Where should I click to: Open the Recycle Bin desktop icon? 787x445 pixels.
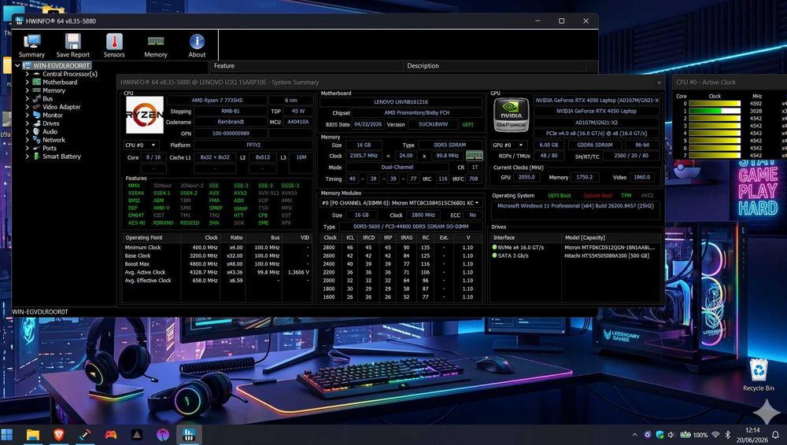(x=759, y=375)
